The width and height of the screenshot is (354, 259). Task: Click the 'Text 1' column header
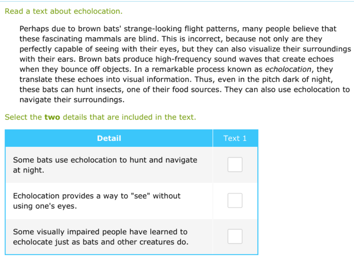235,138
